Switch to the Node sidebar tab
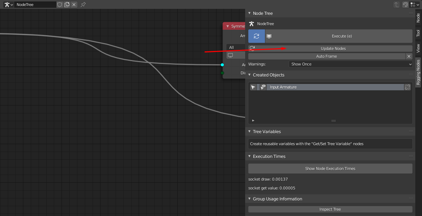 click(418, 18)
